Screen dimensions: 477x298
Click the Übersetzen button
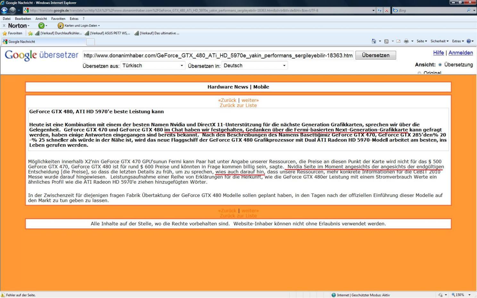click(x=375, y=55)
